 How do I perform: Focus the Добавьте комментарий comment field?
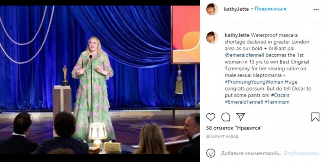pos(251,153)
